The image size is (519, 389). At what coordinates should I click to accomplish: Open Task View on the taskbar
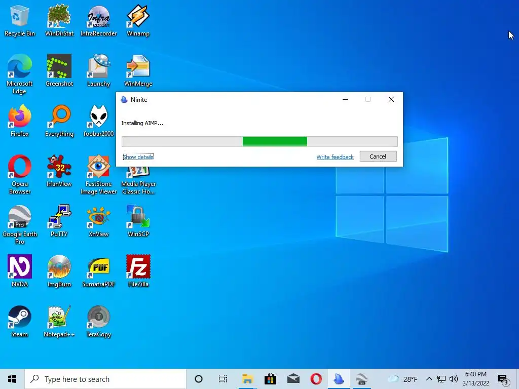[x=223, y=379]
